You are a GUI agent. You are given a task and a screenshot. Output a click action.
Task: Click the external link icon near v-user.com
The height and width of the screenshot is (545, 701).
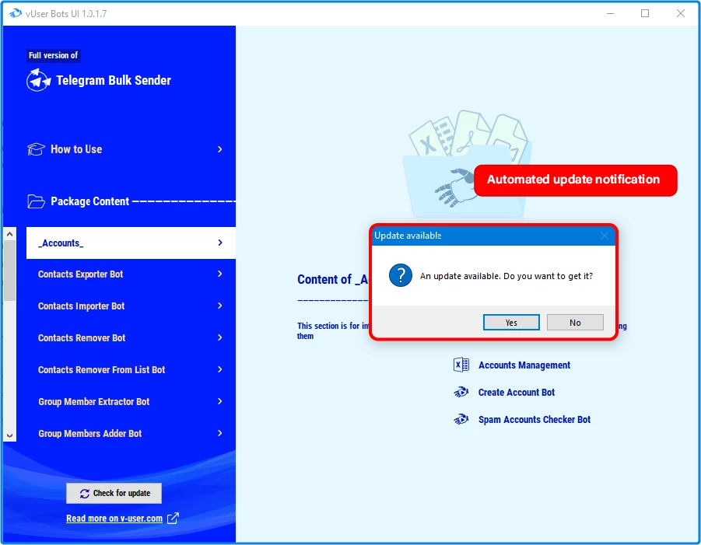pos(173,519)
